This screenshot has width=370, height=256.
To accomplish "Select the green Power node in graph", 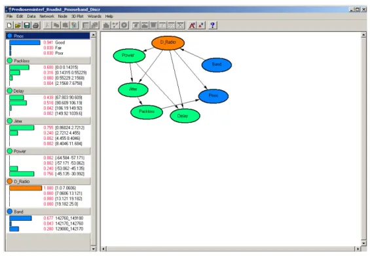I will point(129,56).
